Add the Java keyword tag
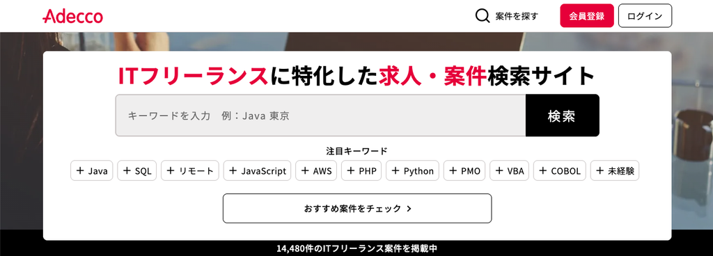The width and height of the screenshot is (713, 256). [92, 170]
